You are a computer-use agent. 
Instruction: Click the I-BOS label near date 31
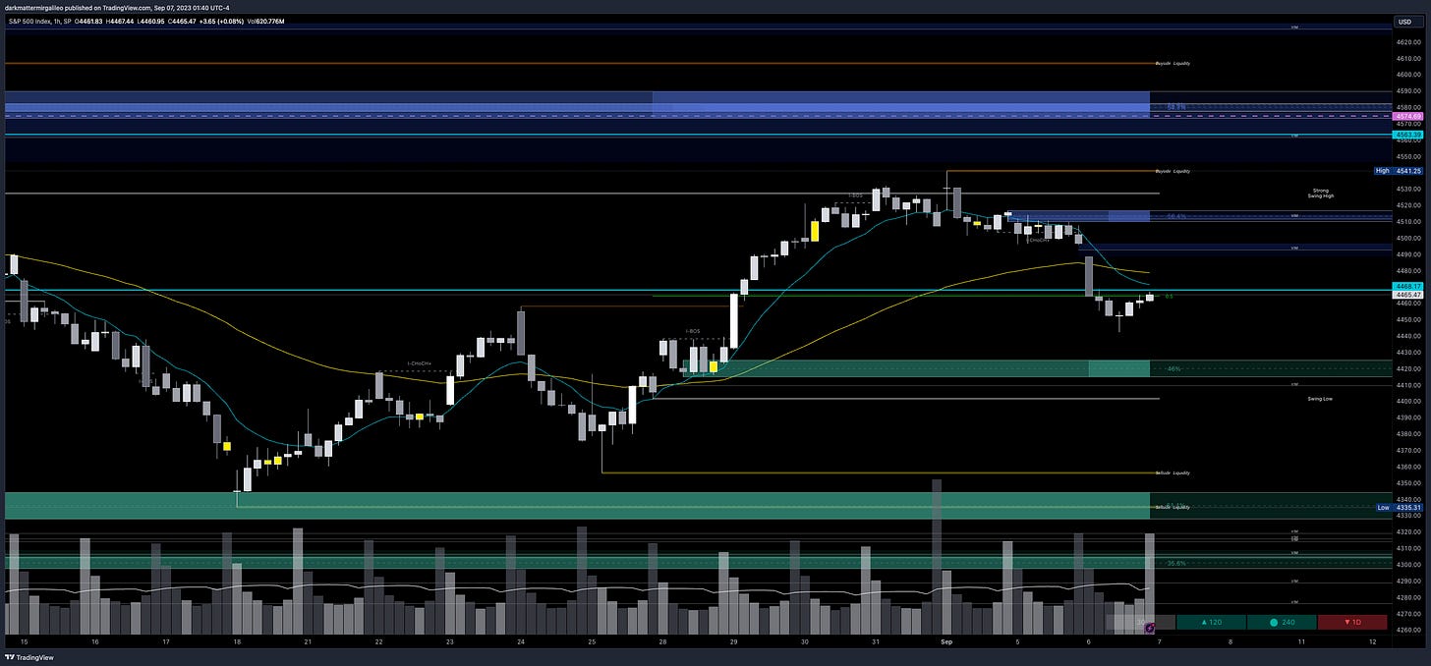point(857,194)
